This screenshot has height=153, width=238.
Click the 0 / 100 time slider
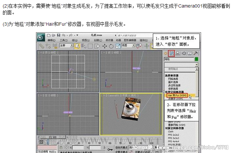tap(53, 137)
